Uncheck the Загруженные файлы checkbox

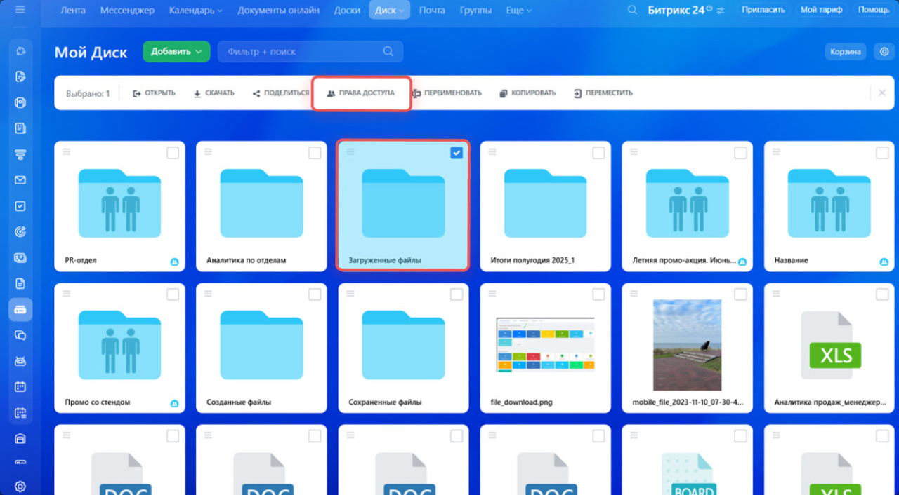pos(457,153)
